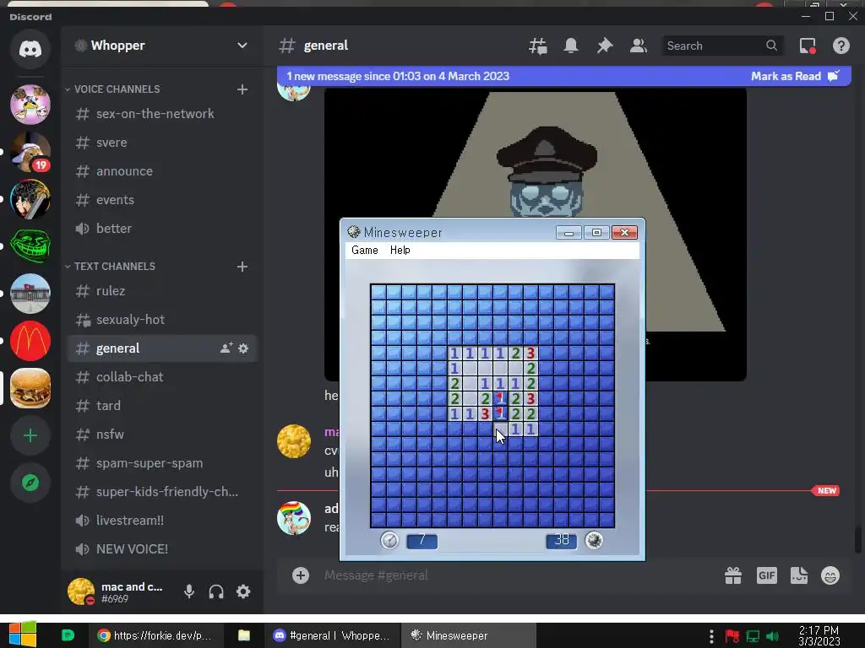865x648 pixels.
Task: Toggle headphones deafen
Action: (x=216, y=591)
